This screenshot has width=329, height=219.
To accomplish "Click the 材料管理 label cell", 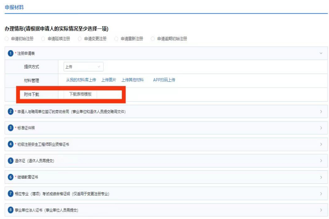I will pos(32,80).
